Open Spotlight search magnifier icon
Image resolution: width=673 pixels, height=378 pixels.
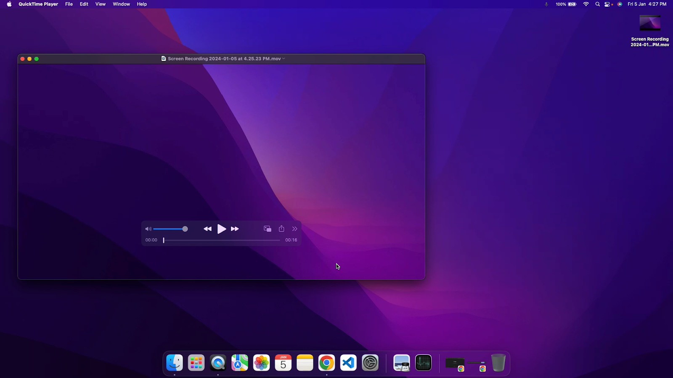coord(598,4)
